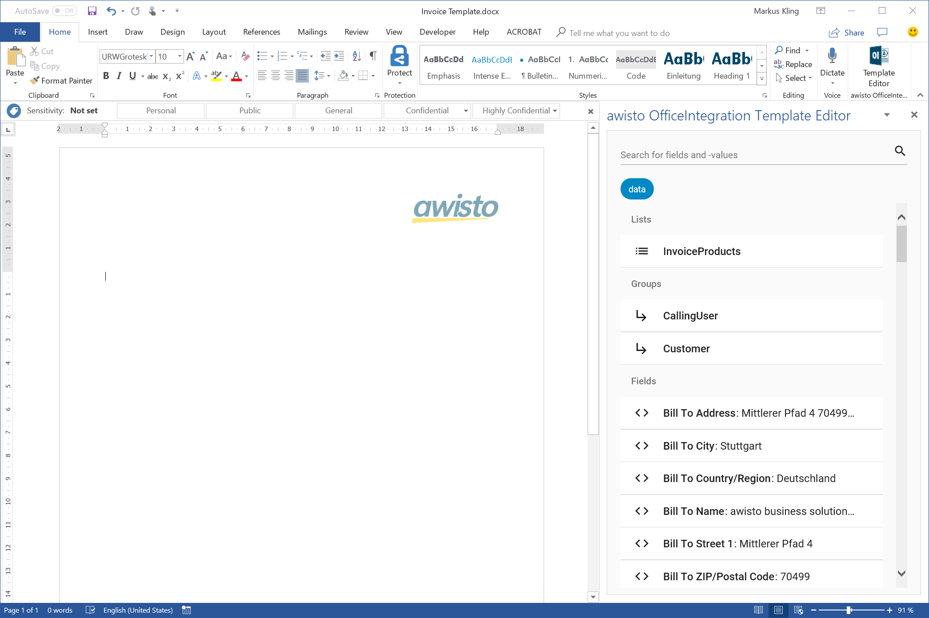Toggle strikethrough formatting
The height and width of the screenshot is (618, 929).
click(152, 76)
